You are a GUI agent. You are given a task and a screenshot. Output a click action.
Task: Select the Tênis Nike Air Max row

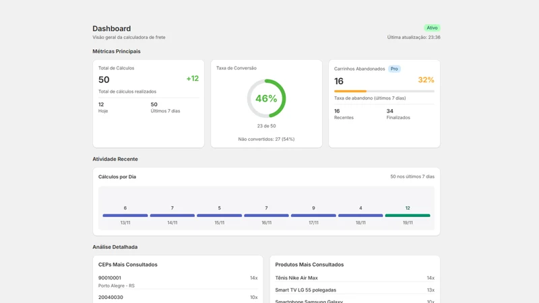coord(355,278)
